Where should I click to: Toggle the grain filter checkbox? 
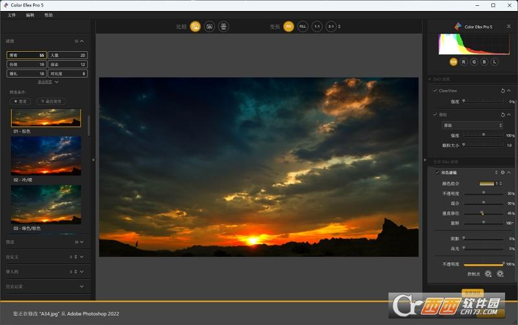435,115
